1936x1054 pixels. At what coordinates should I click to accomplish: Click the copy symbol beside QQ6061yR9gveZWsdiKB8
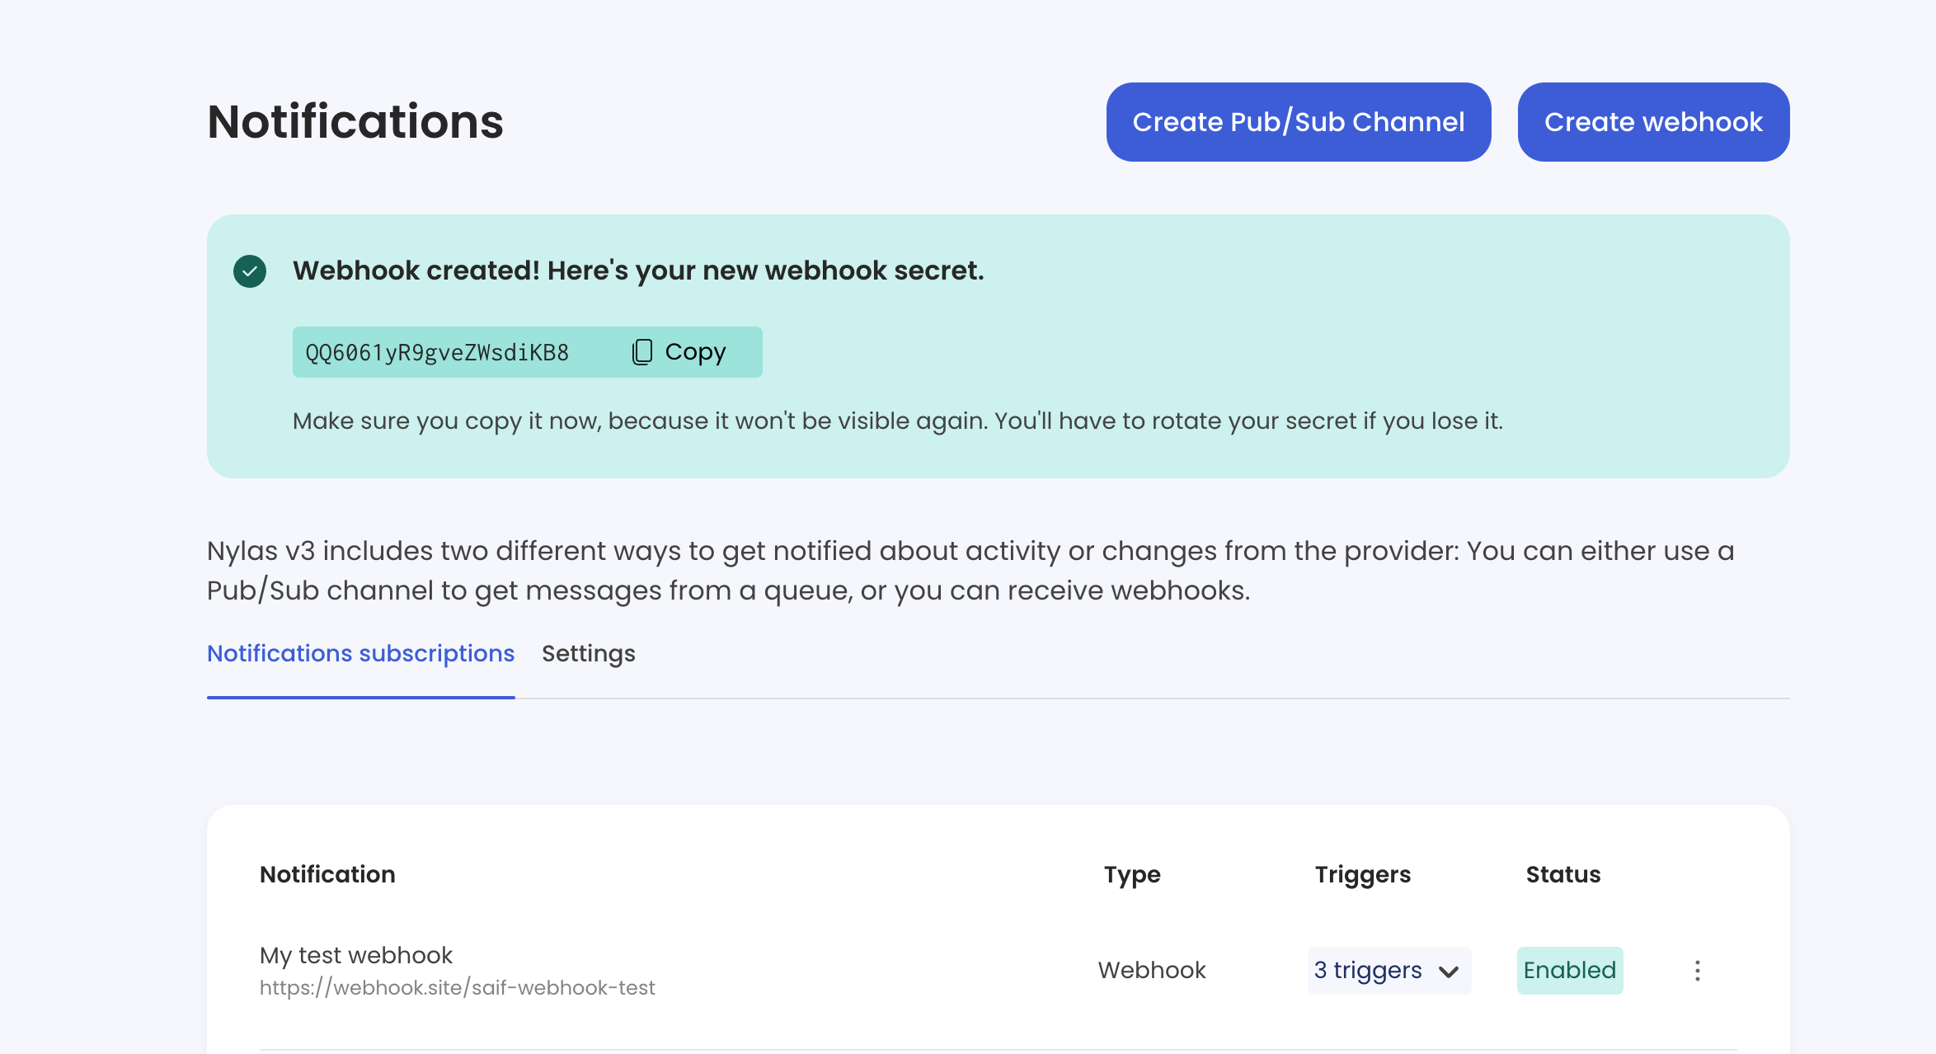coord(642,351)
